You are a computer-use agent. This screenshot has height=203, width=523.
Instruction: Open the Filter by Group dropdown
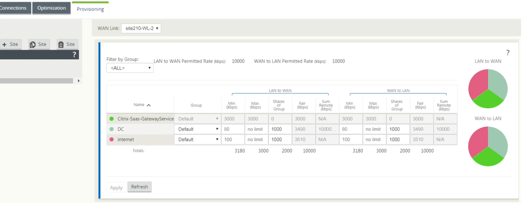[130, 68]
